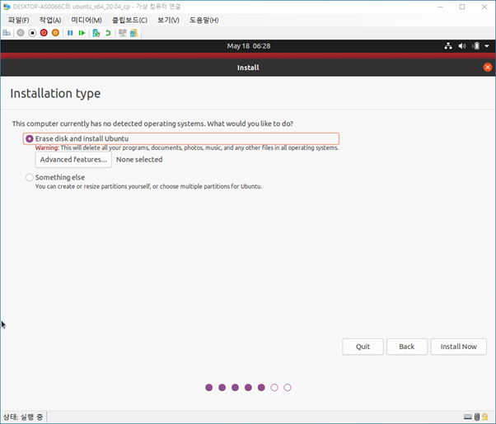Click the keyboard status icon in the status bar
Screen dimensions: 496x424
[x=468, y=417]
